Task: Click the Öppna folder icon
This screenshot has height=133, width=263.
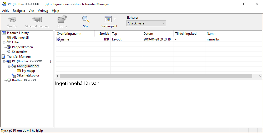Action: pos(62,19)
